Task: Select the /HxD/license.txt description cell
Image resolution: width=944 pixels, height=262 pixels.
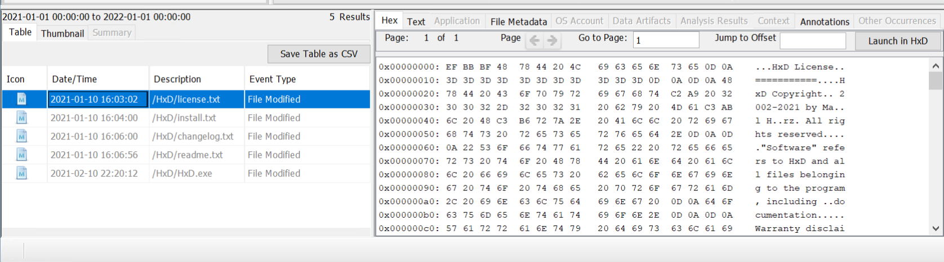Action: (x=197, y=99)
